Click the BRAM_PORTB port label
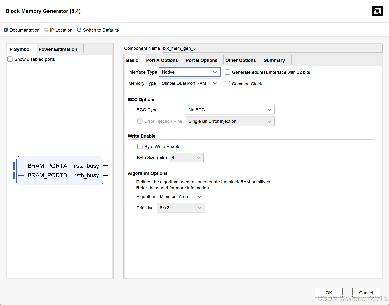This screenshot has height=305, width=389. (x=47, y=175)
